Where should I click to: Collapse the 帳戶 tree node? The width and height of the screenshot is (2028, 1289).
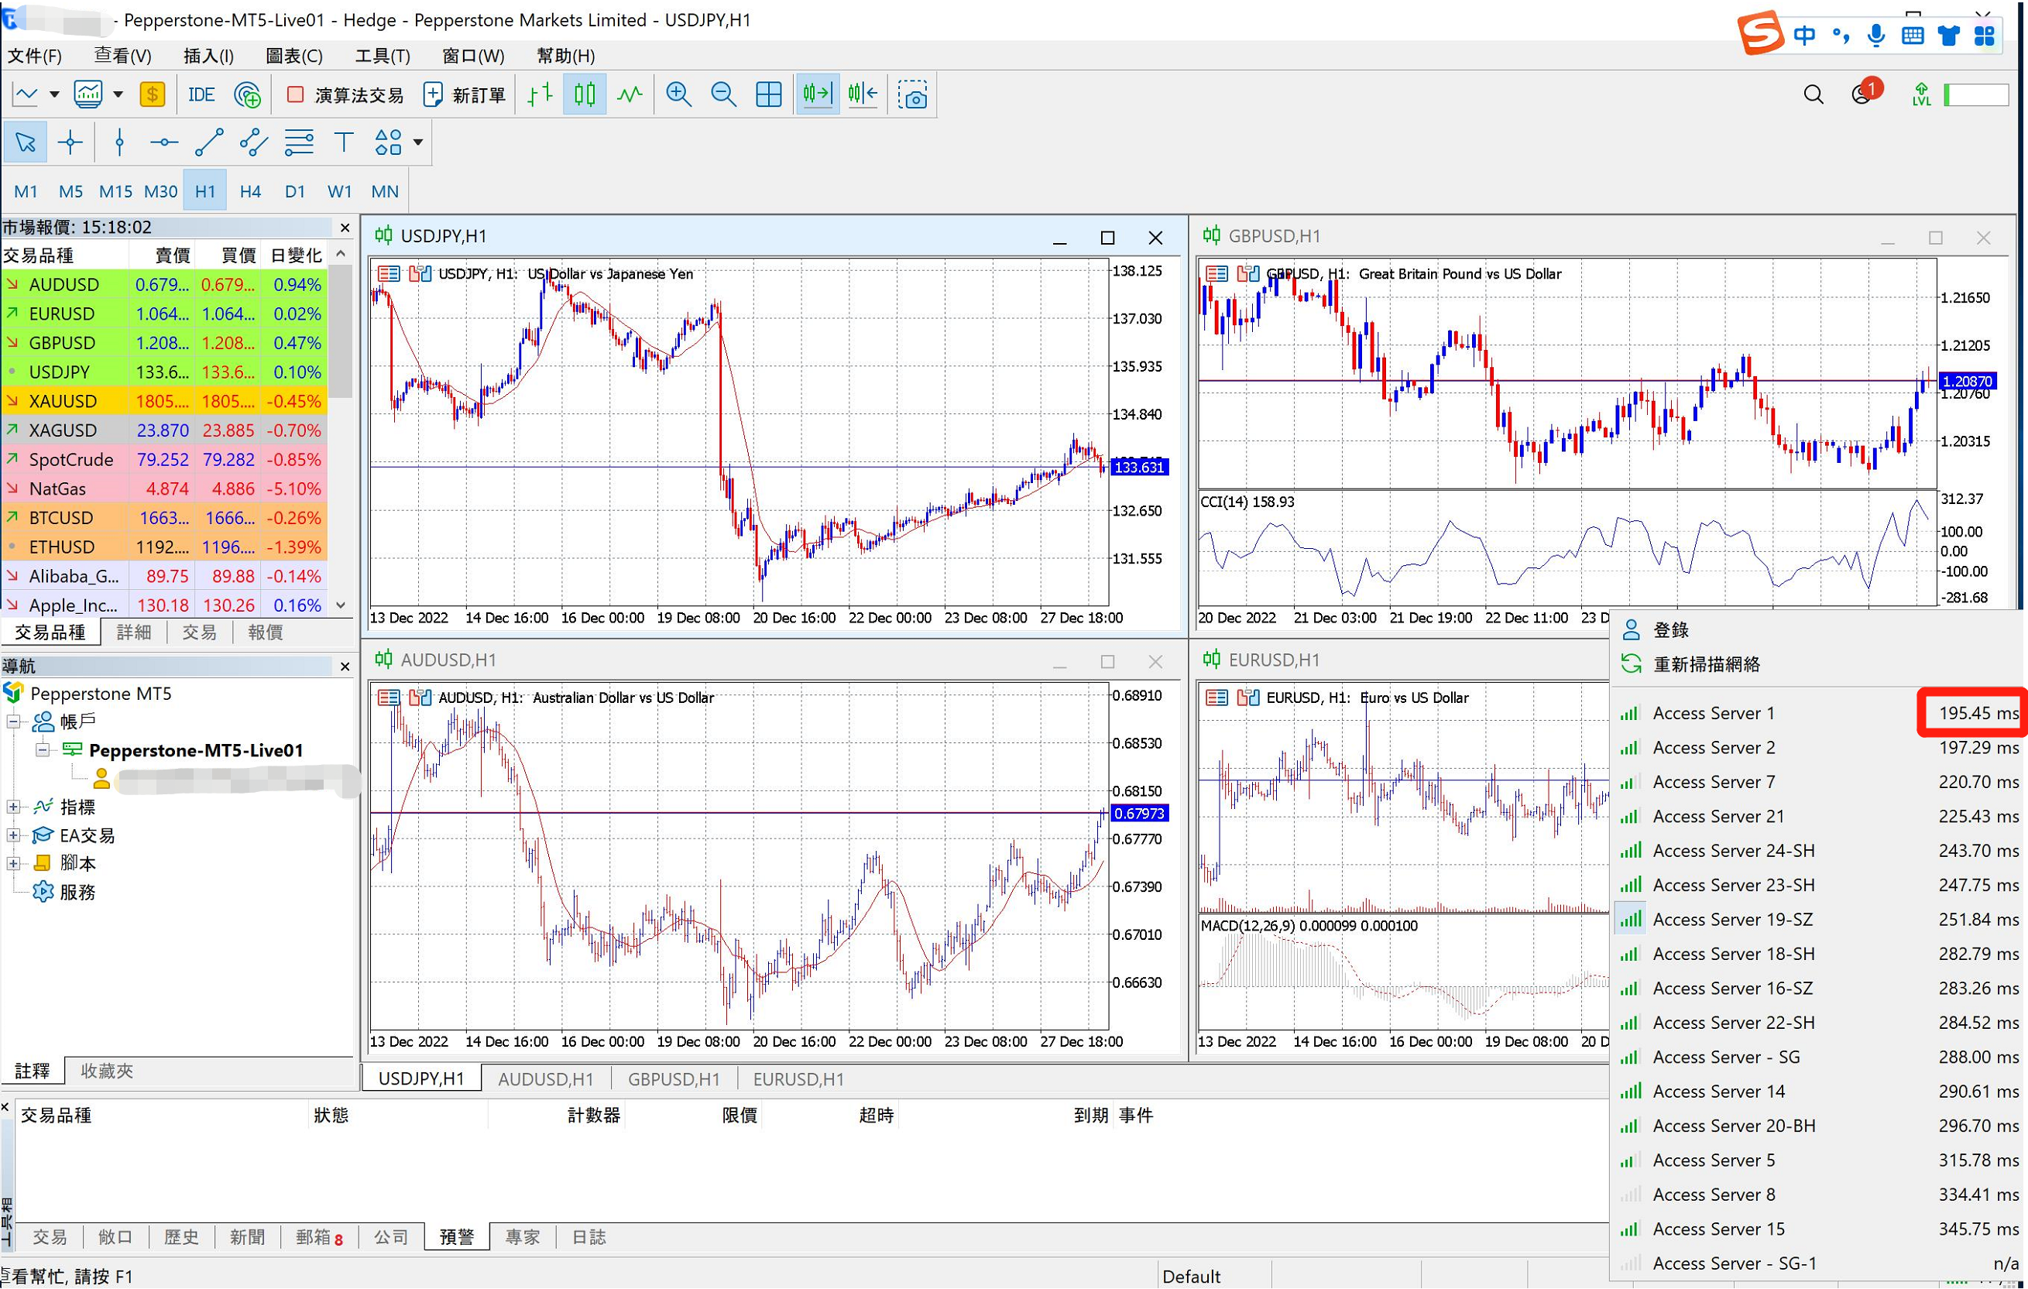point(13,722)
